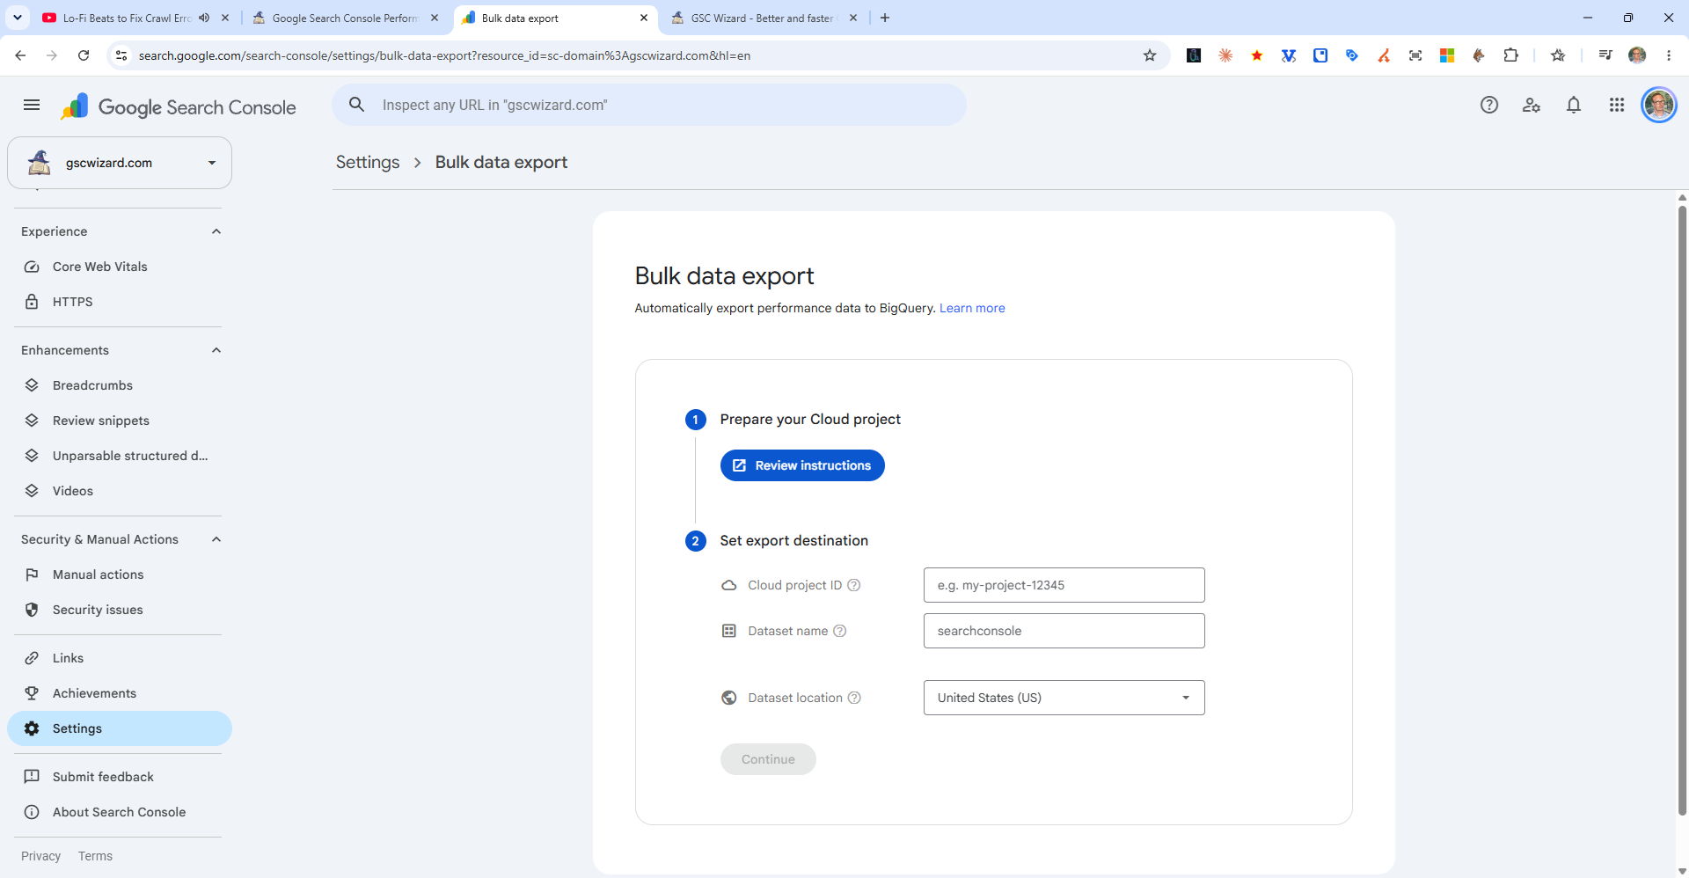Collapse the Enhancements section

tap(216, 350)
